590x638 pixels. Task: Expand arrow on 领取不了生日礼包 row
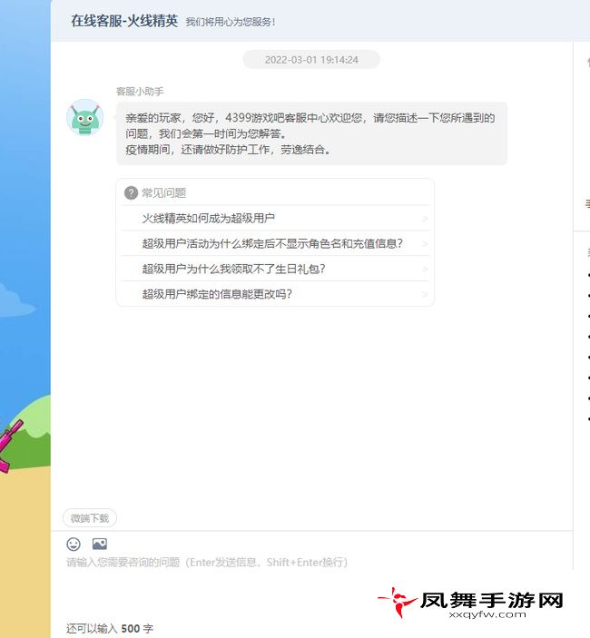[x=425, y=270]
